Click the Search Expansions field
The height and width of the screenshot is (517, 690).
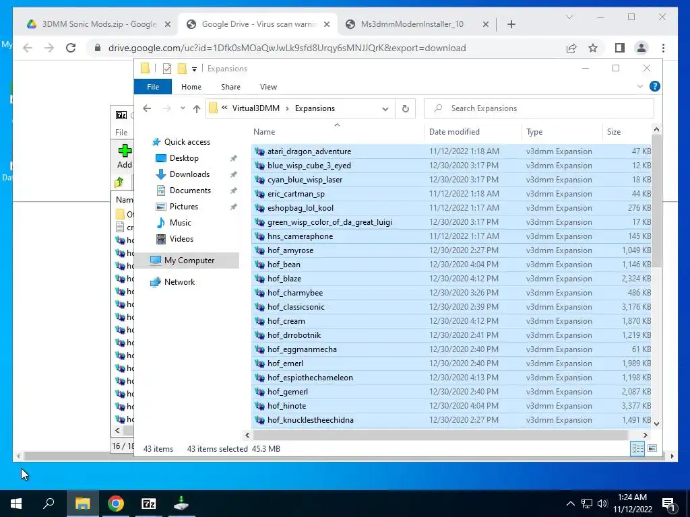(x=538, y=108)
